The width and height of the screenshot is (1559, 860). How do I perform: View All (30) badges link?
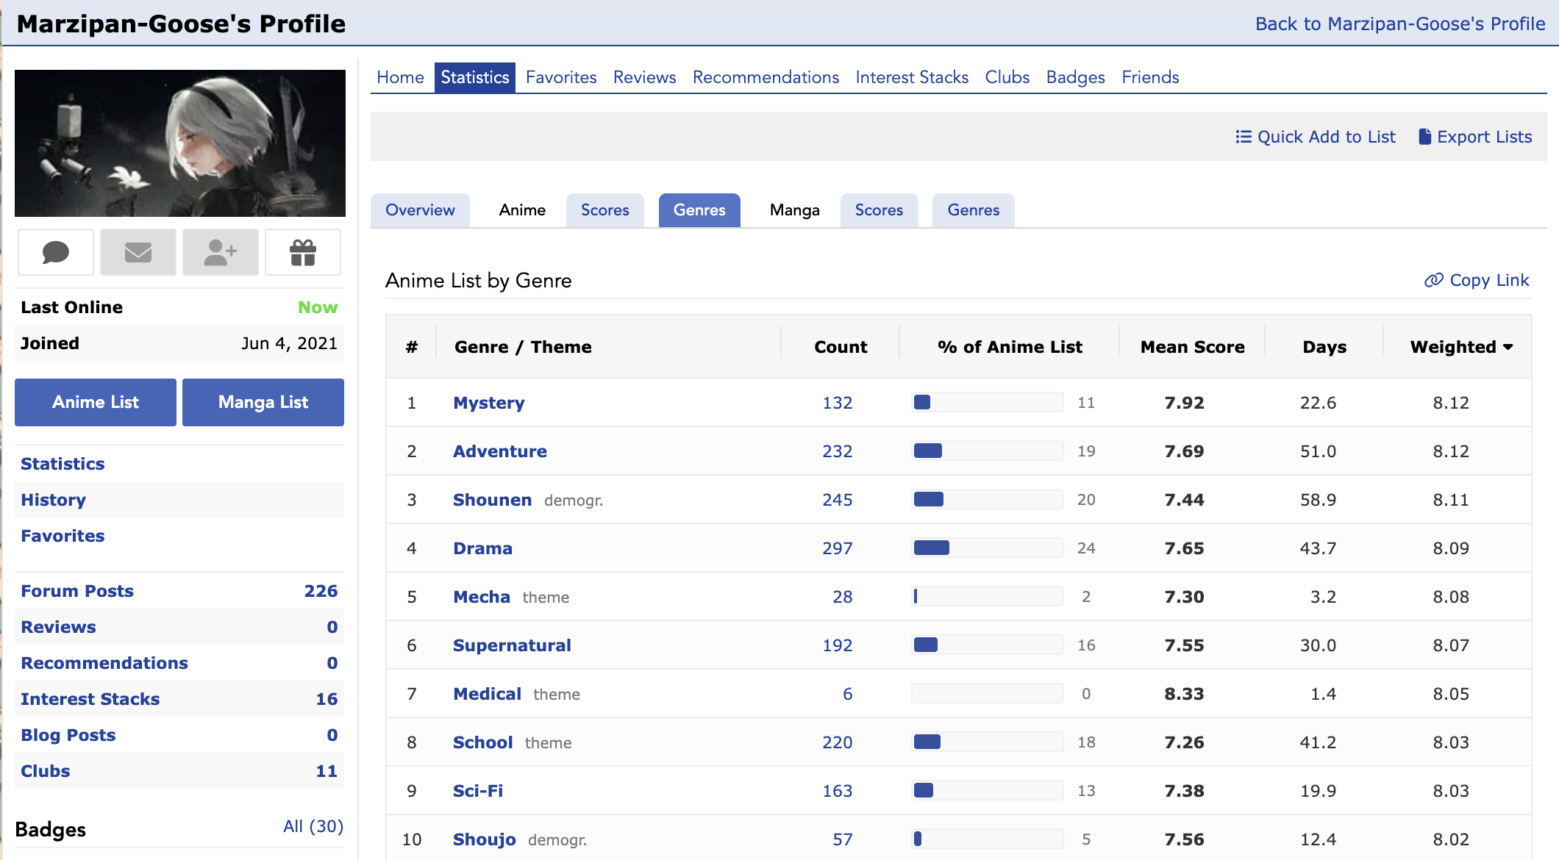click(313, 826)
